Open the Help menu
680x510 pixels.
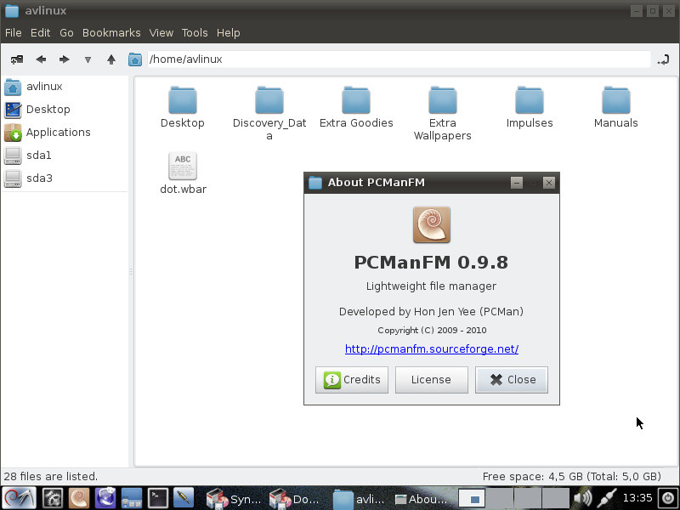[229, 33]
